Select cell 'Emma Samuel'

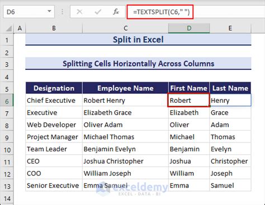click(x=125, y=185)
